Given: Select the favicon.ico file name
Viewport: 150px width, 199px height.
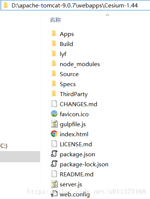Looking at the screenshot, I should click(x=74, y=114).
